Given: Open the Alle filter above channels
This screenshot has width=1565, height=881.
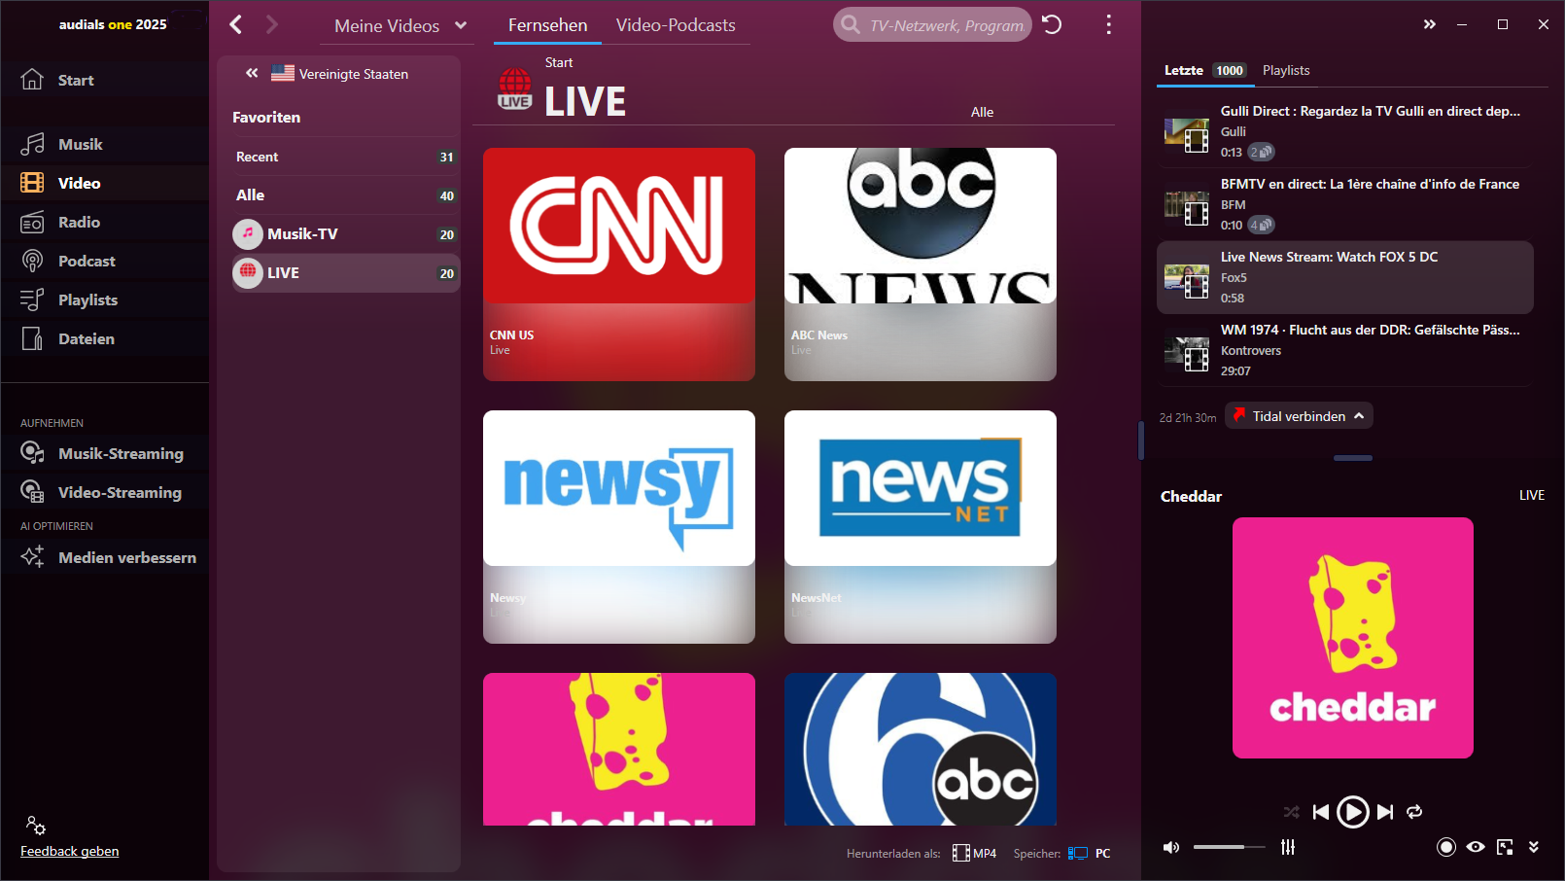Looking at the screenshot, I should pos(982,112).
